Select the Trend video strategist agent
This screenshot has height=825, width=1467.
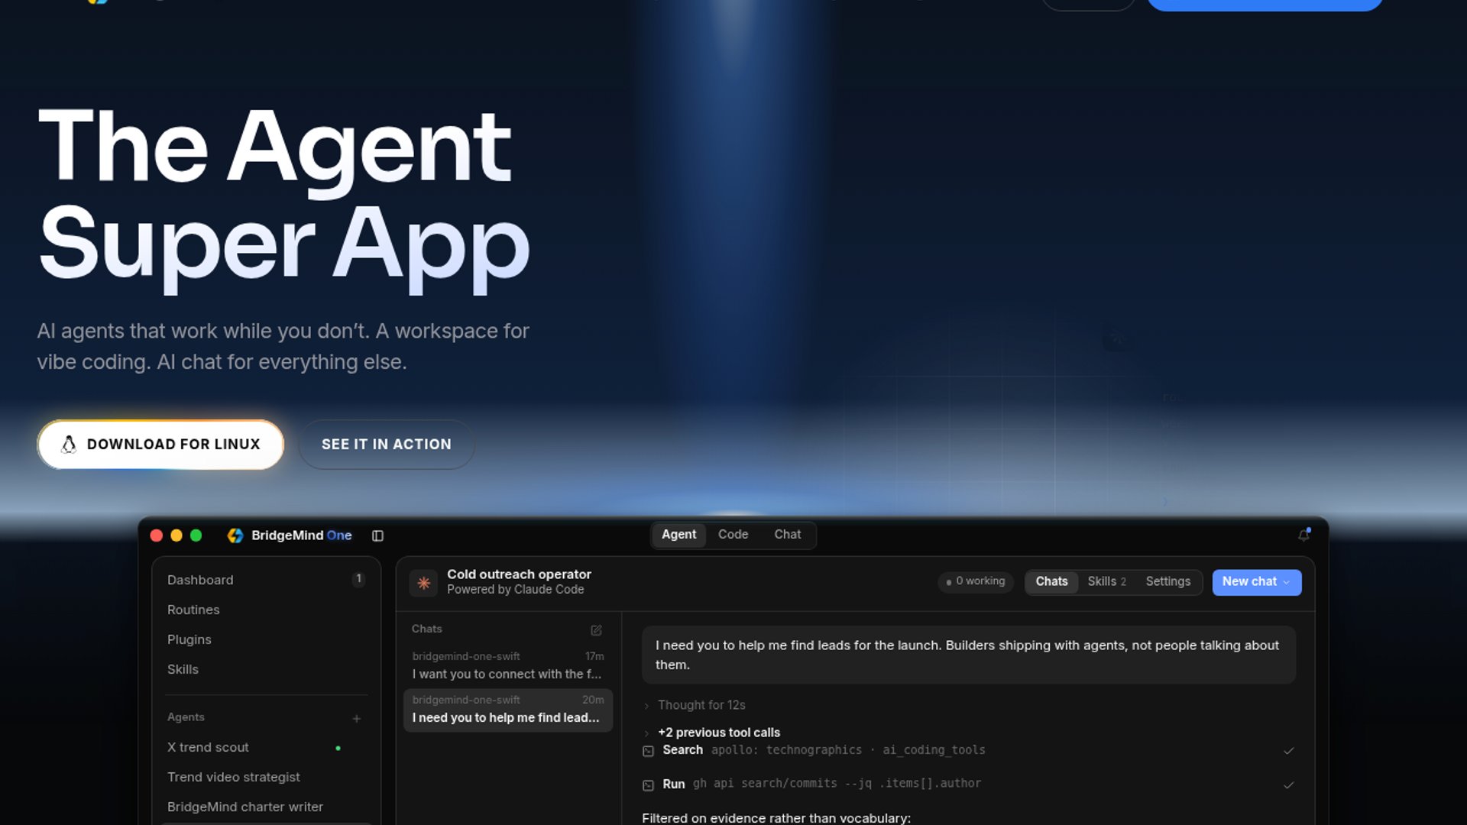(x=266, y=777)
